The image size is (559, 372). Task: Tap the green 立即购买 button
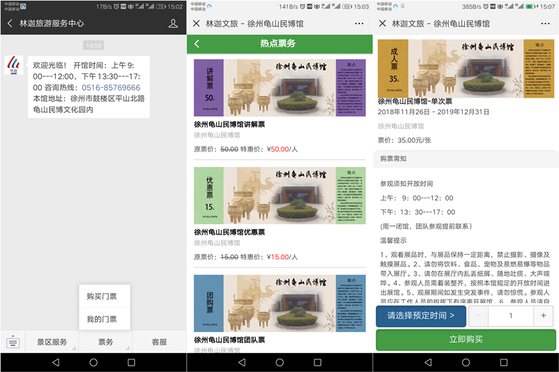[466, 340]
